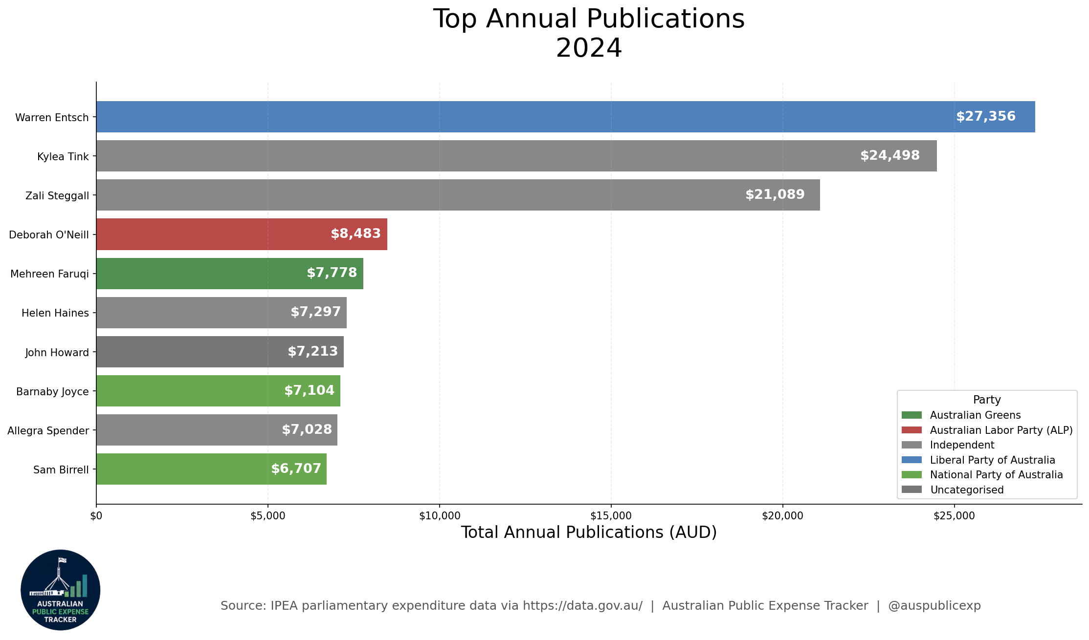Select the "Sam Birrell" axis label
The height and width of the screenshot is (640, 1089).
click(61, 470)
